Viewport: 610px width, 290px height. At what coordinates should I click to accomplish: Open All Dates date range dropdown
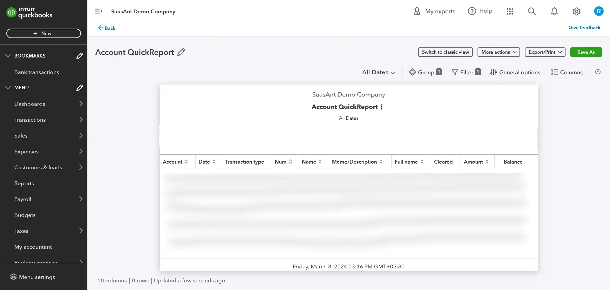coord(379,72)
